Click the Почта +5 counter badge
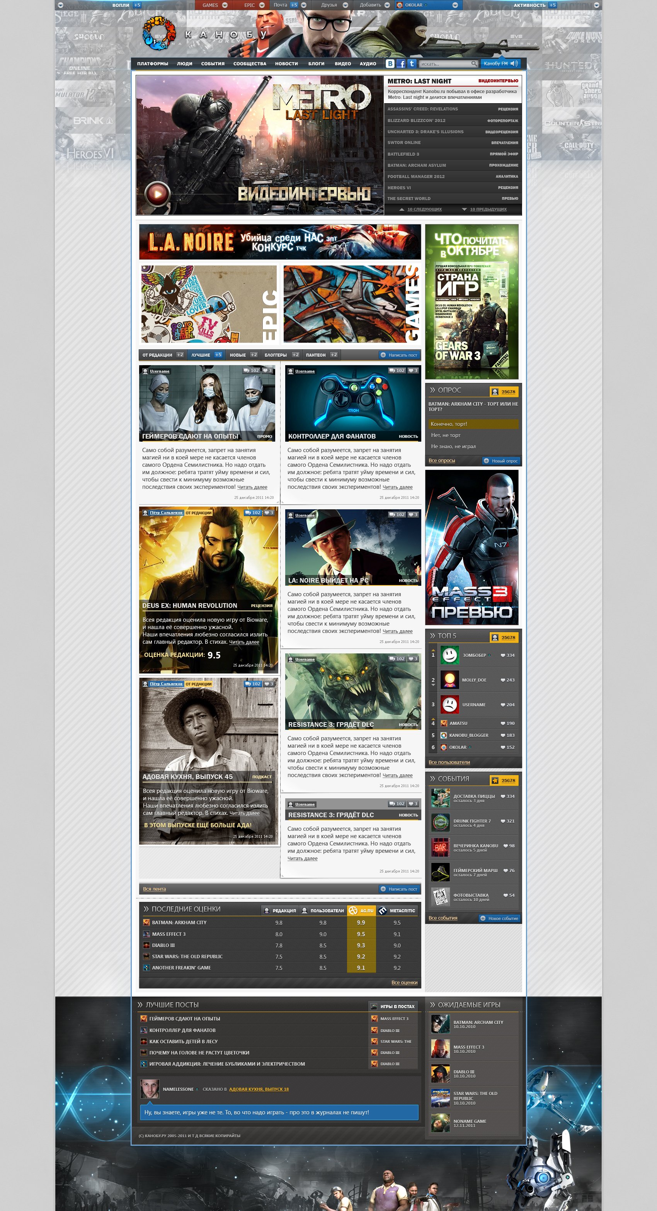Image resolution: width=657 pixels, height=1211 pixels. [294, 5]
